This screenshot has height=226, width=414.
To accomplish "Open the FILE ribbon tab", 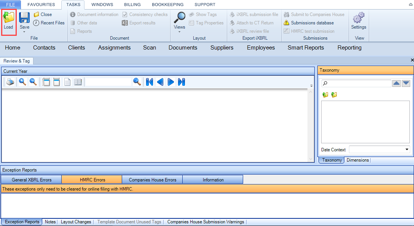I will 11,5.
